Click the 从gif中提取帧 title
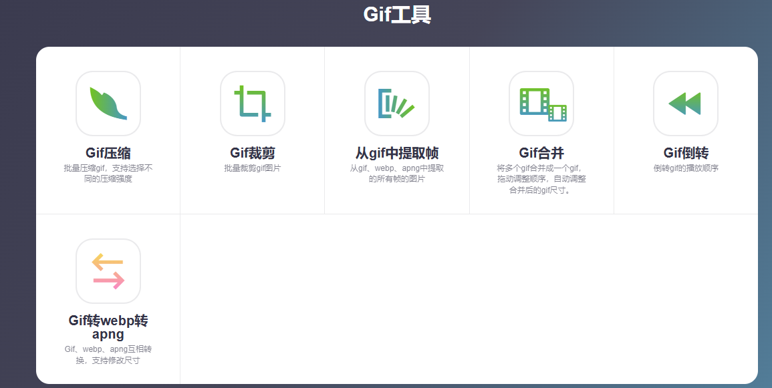 click(x=397, y=152)
